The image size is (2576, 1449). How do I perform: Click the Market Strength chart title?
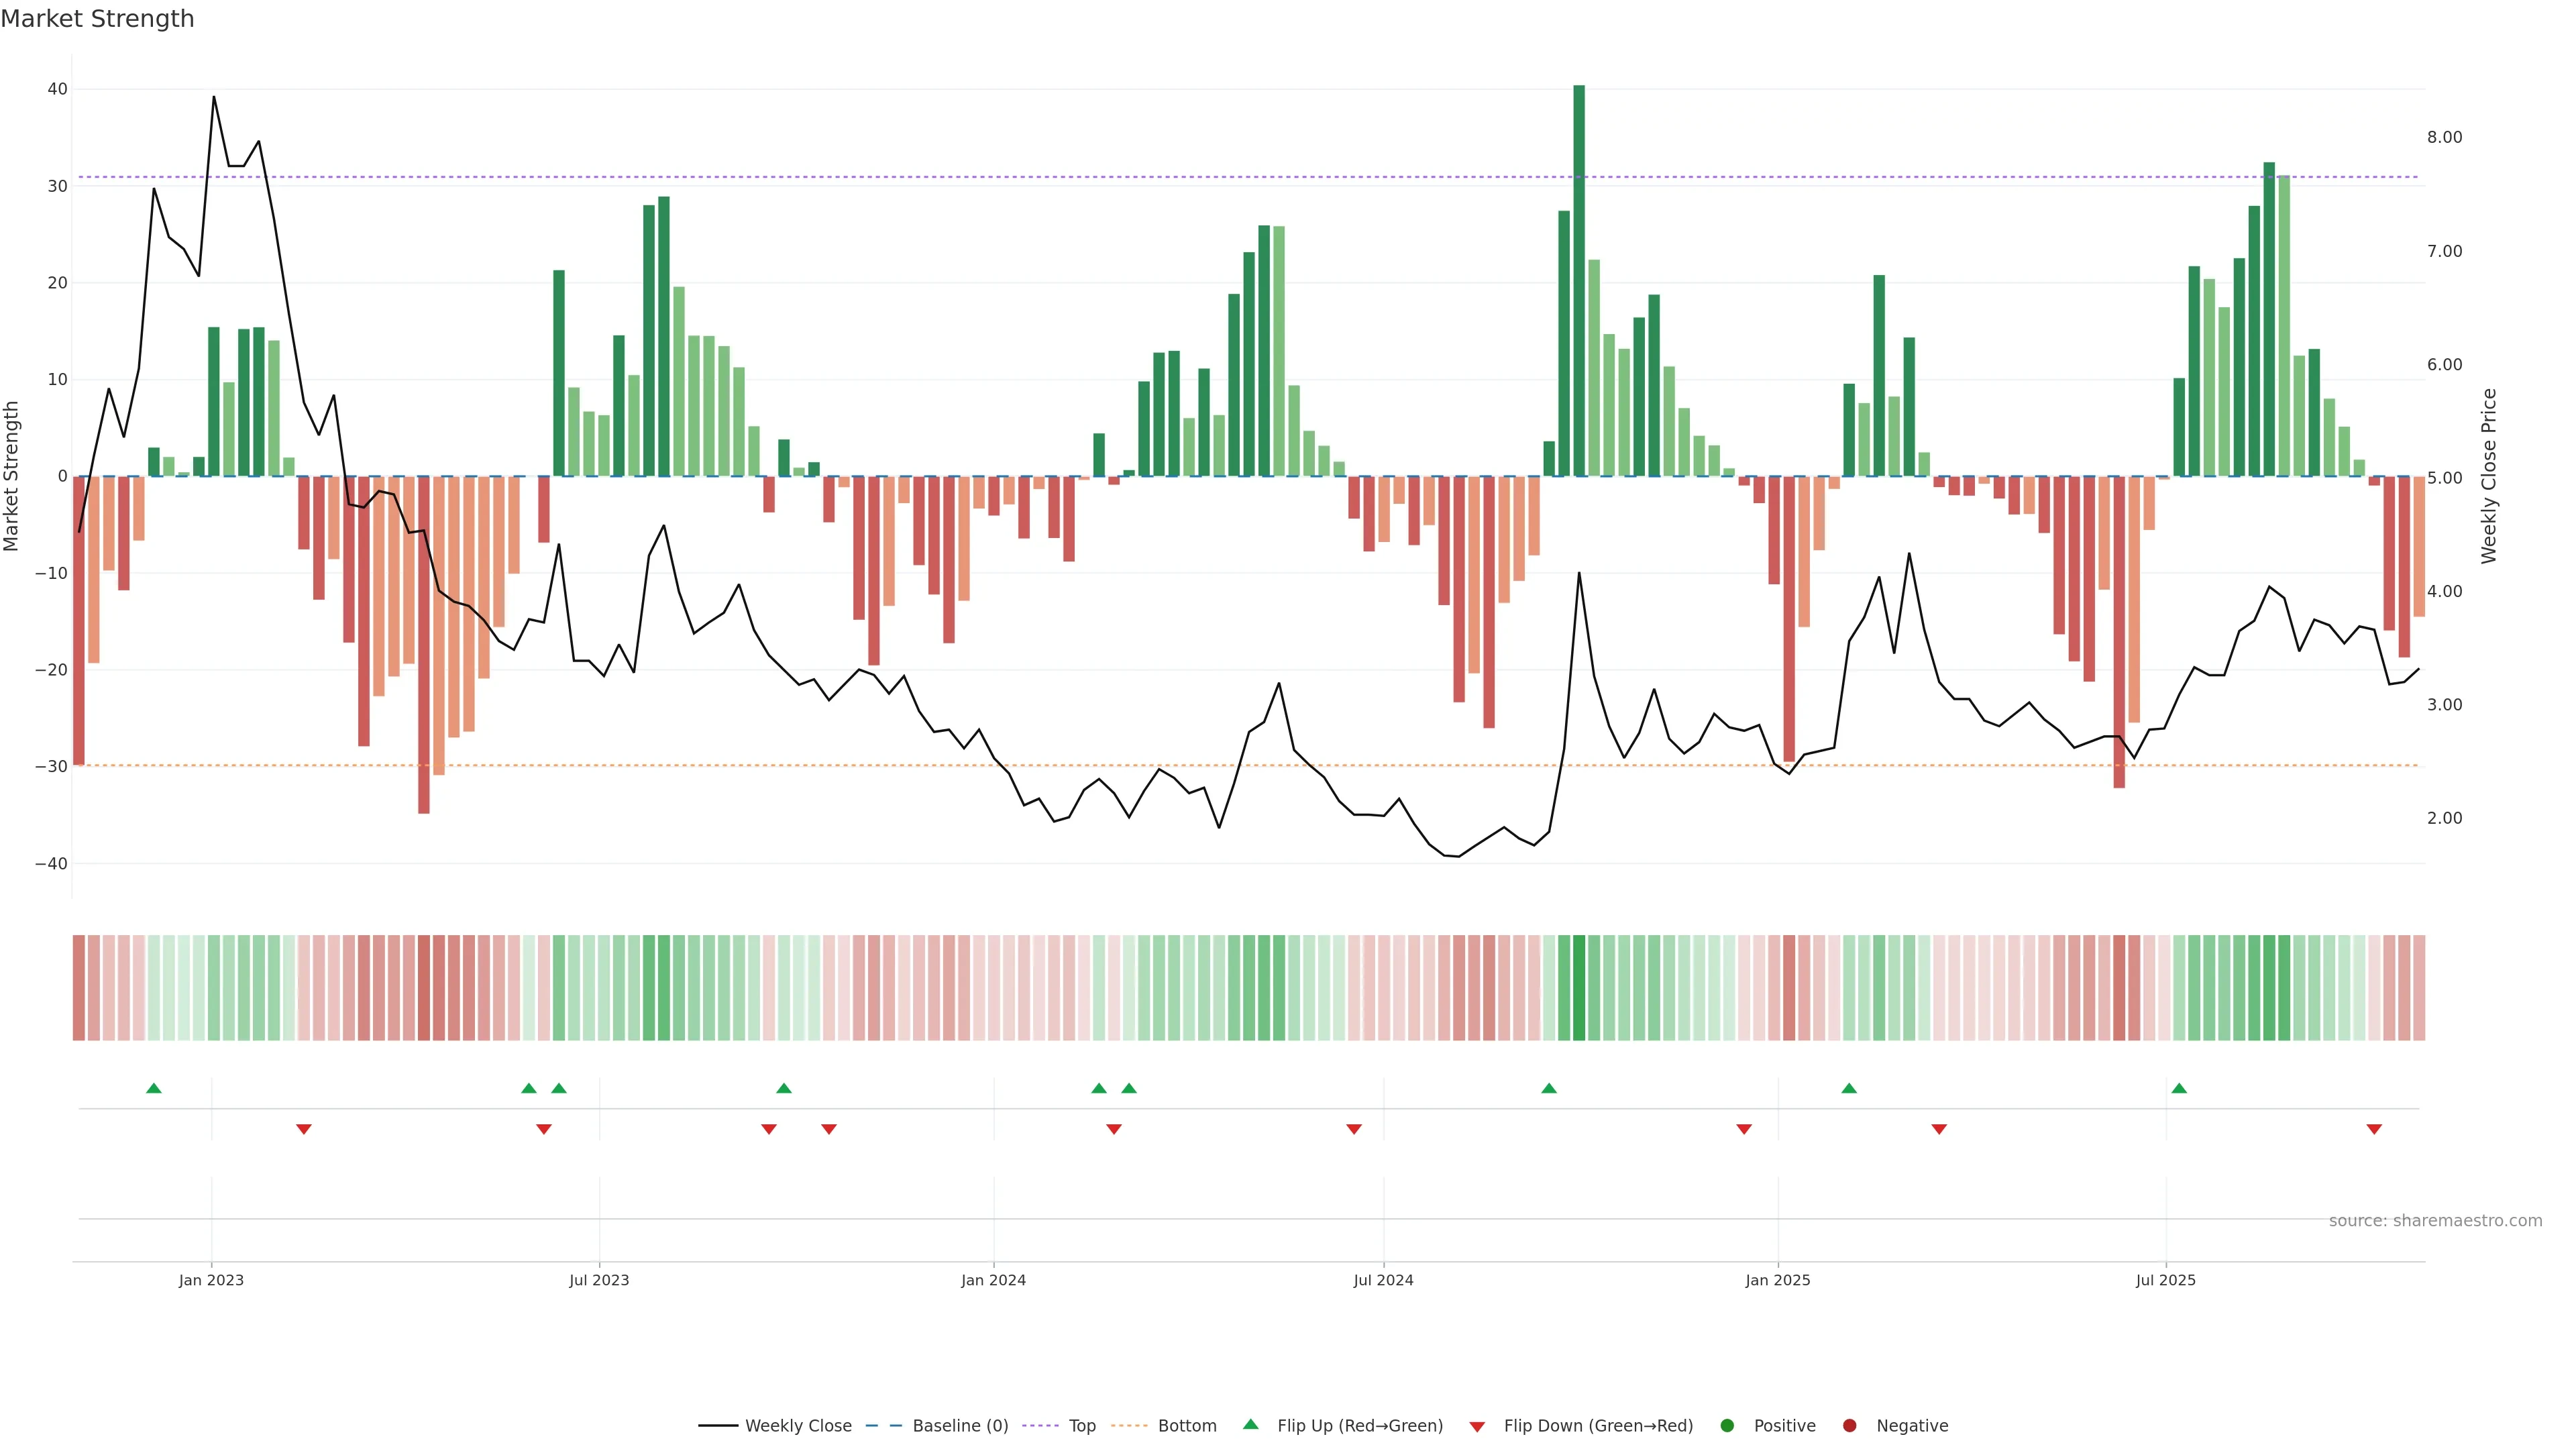[97, 19]
